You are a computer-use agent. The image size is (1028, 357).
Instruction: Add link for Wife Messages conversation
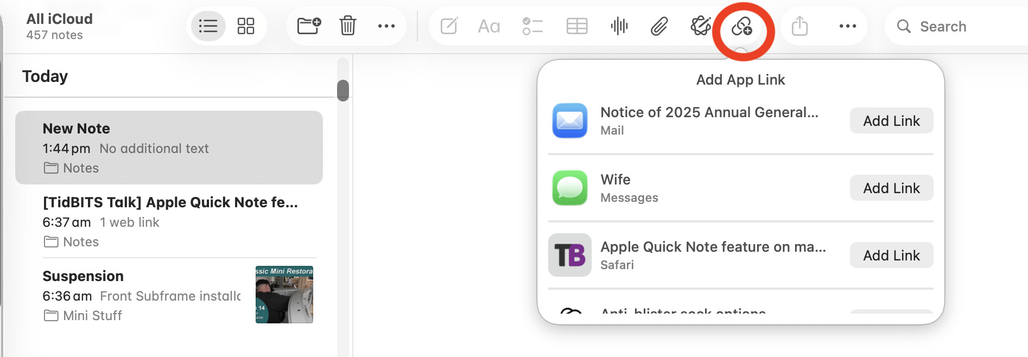pos(891,188)
